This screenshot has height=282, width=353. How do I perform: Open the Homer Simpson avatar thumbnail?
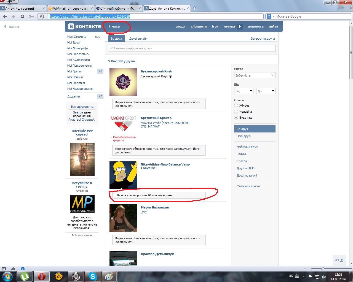coord(123,175)
